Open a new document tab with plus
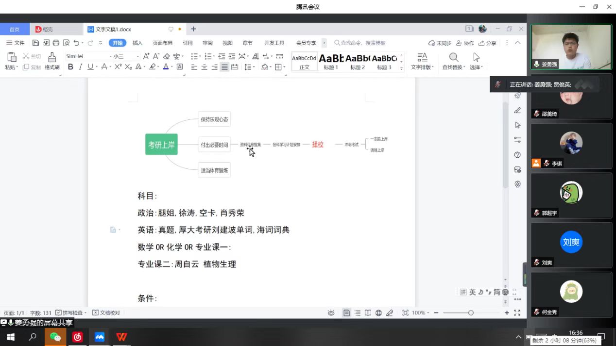The image size is (616, 346). click(193, 29)
